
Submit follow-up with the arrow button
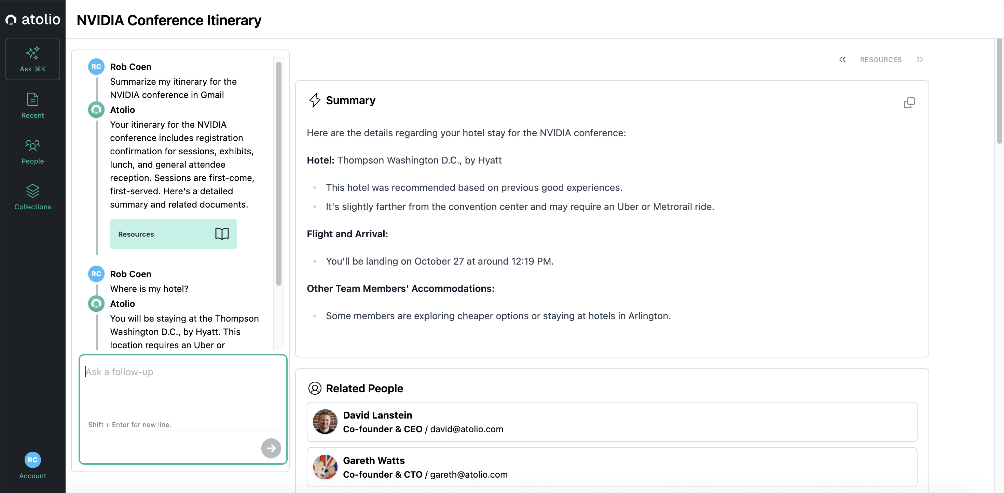pyautogui.click(x=271, y=448)
